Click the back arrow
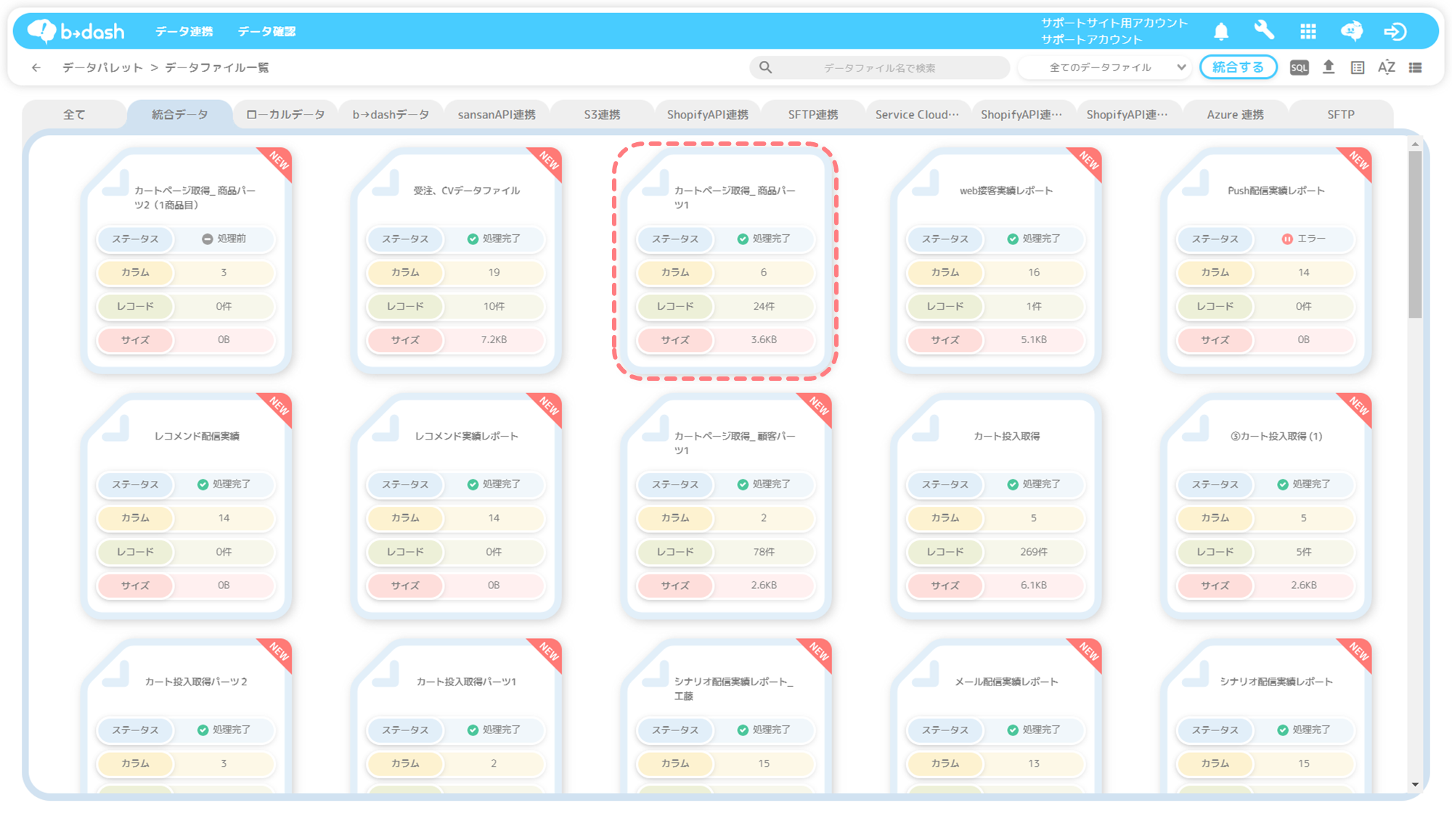This screenshot has width=1452, height=816. click(x=36, y=67)
